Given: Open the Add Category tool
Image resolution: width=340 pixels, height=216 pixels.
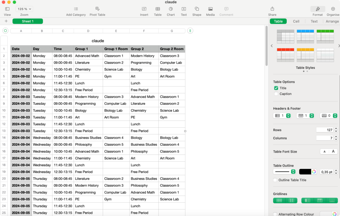Looking at the screenshot, I should point(76,10).
